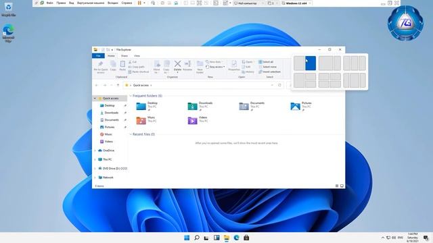Open the address bar history dropdown

(x=272, y=85)
